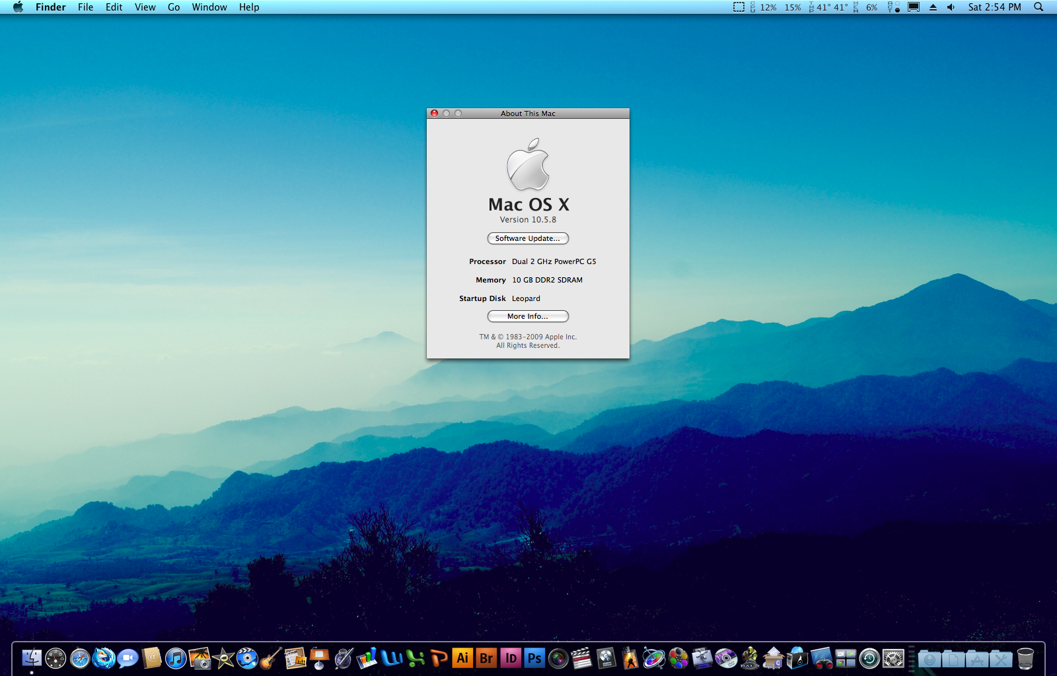
Task: Open Adobe Illustrator in the dock
Action: (462, 658)
